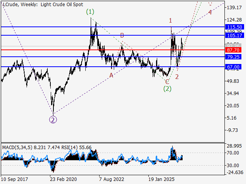
Task: Click the 7 Aug 2022 date label
Action: 111,179
